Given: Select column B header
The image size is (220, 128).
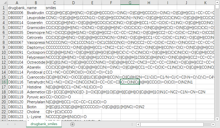Looking at the screenshot, I should 36,3.
